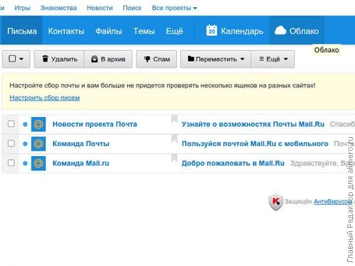Click the trash icon on Удалить
This screenshot has height=266, width=355.
[46, 59]
